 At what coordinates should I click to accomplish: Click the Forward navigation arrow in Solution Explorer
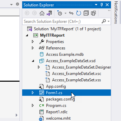pyautogui.click(x=34, y=13)
